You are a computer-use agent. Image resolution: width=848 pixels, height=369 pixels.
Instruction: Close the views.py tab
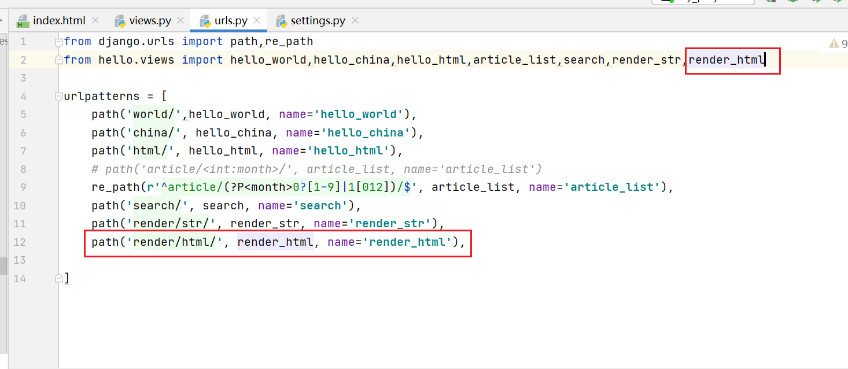pyautogui.click(x=181, y=21)
